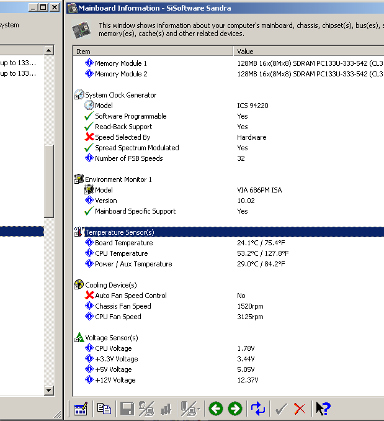Select the +5V Voltage row

tap(228, 369)
